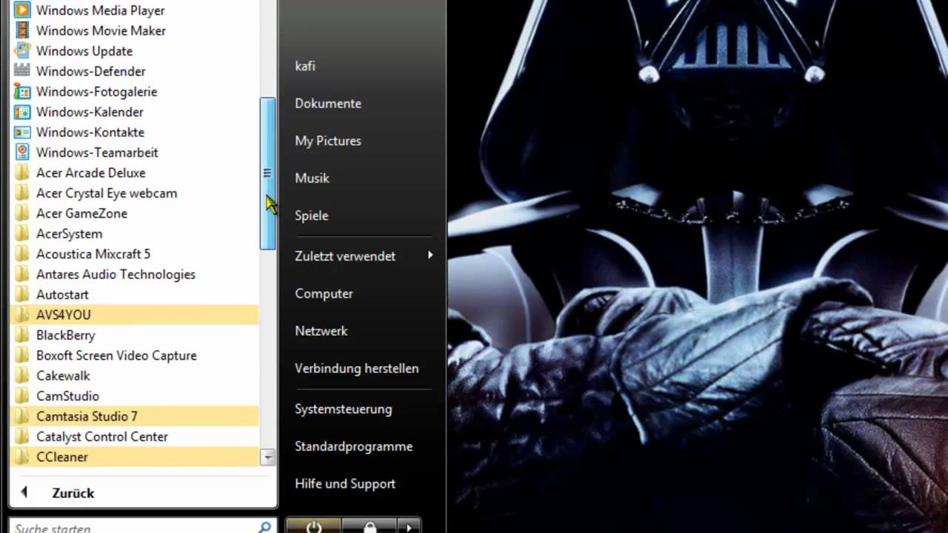Click the Acer Crystal Eye webcam folder icon

coord(22,193)
